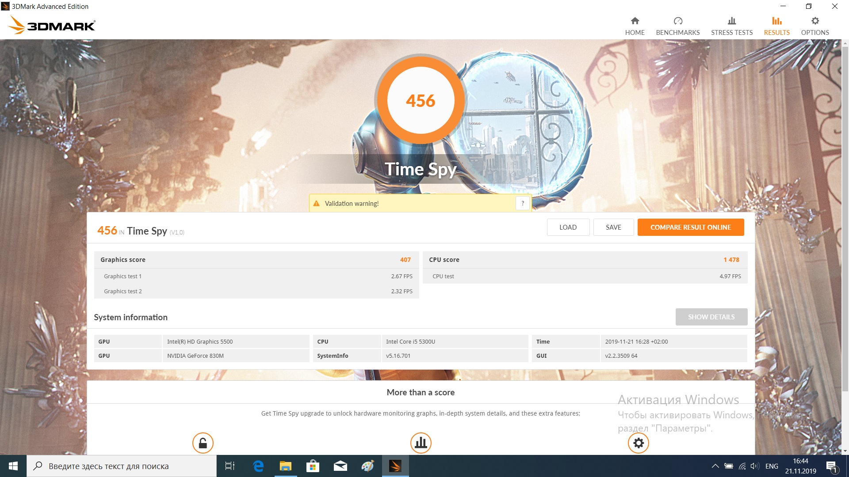Open Mail app from taskbar
Image resolution: width=849 pixels, height=477 pixels.
(340, 466)
